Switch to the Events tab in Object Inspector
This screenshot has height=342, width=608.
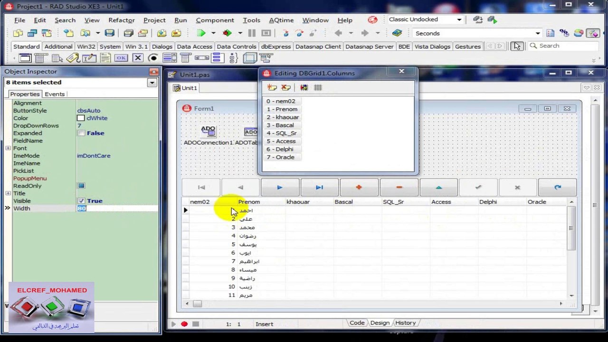pyautogui.click(x=55, y=94)
